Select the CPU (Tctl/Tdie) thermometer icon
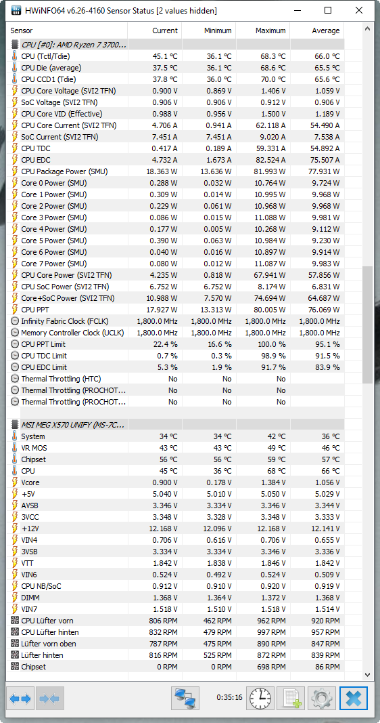This screenshot has height=723, width=380. [x=14, y=56]
